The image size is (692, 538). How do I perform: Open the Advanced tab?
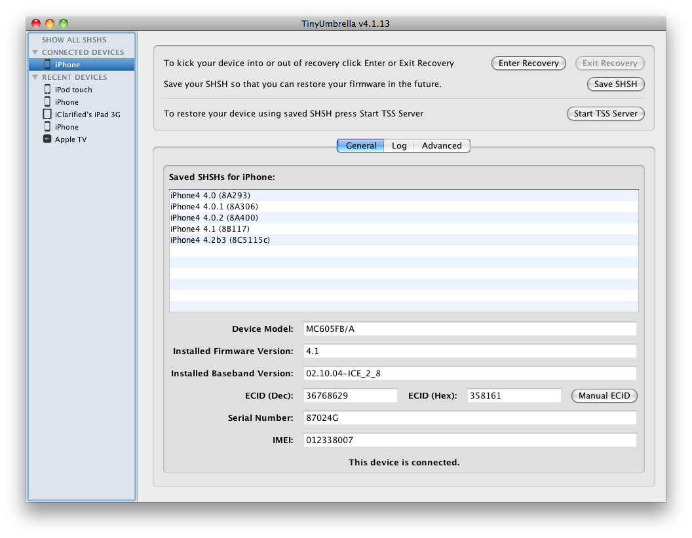click(x=441, y=145)
